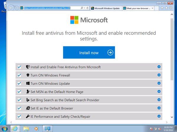Click the horizontal scroll right arrow
This screenshot has width=177, height=132.
(x=167, y=122)
